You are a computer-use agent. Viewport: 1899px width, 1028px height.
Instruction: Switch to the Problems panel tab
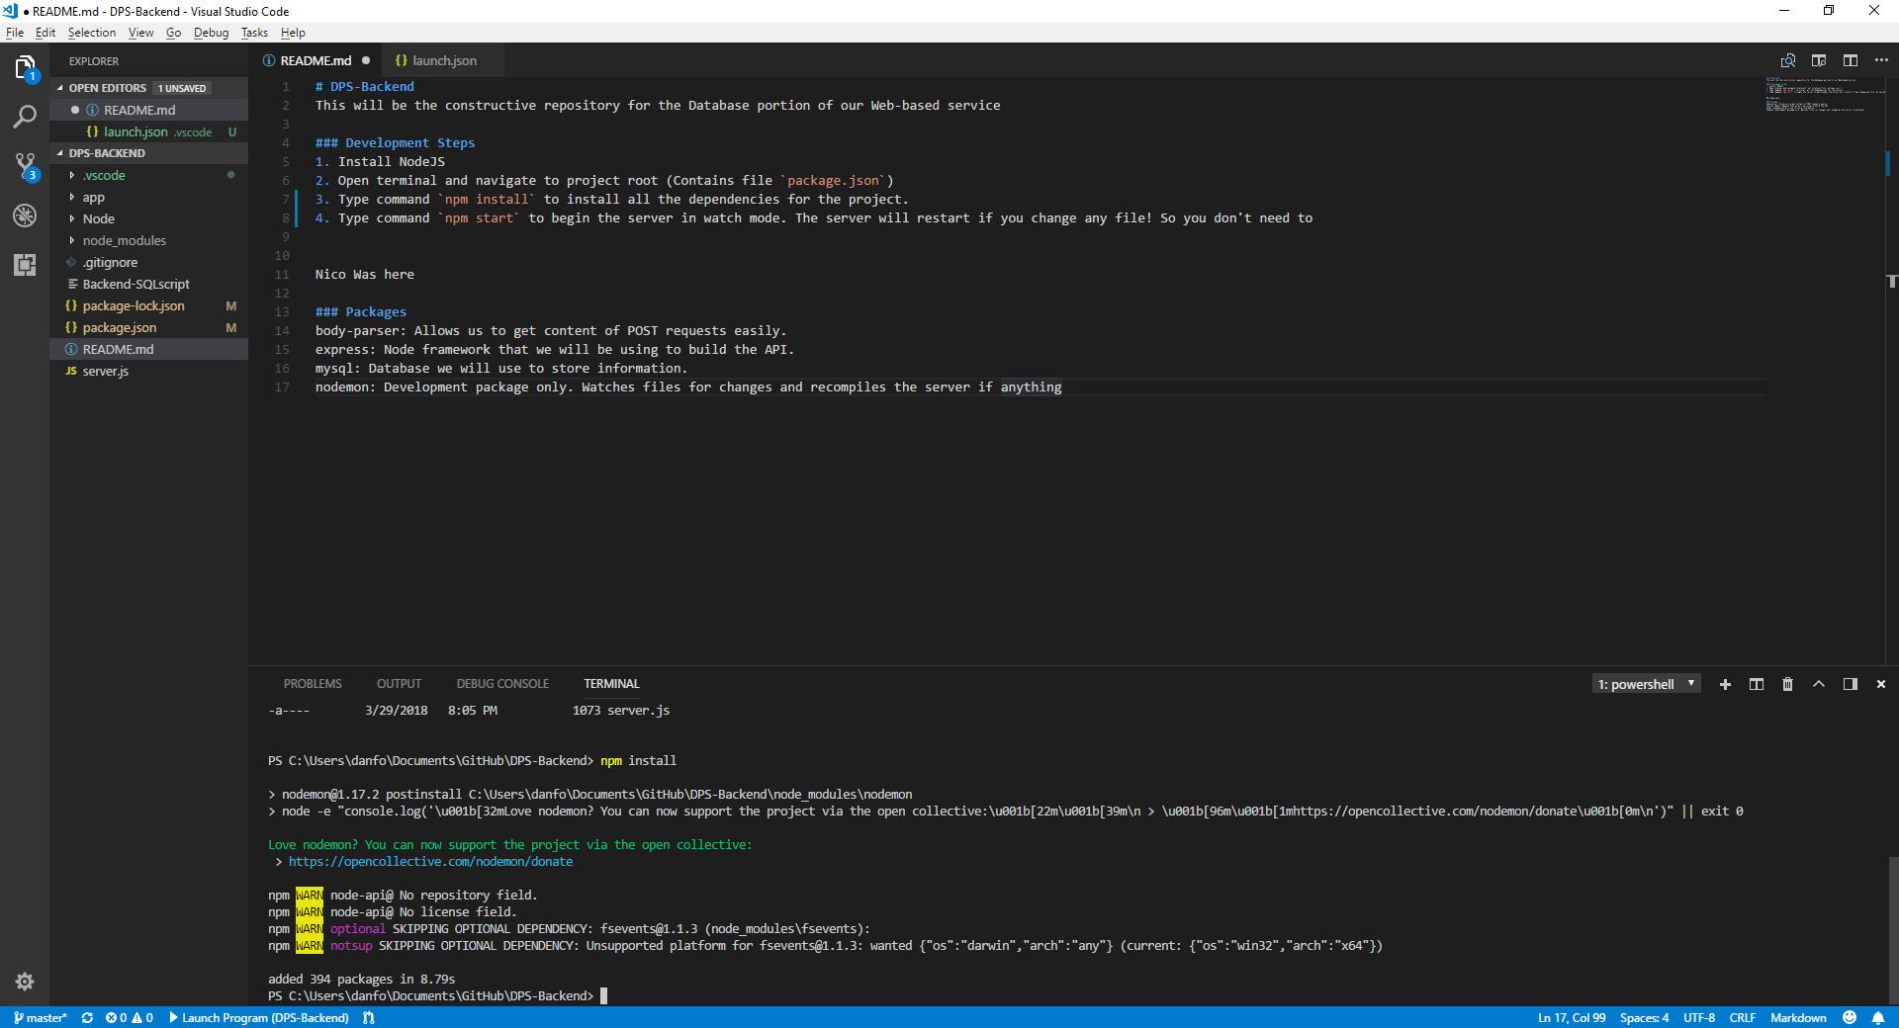coord(313,684)
